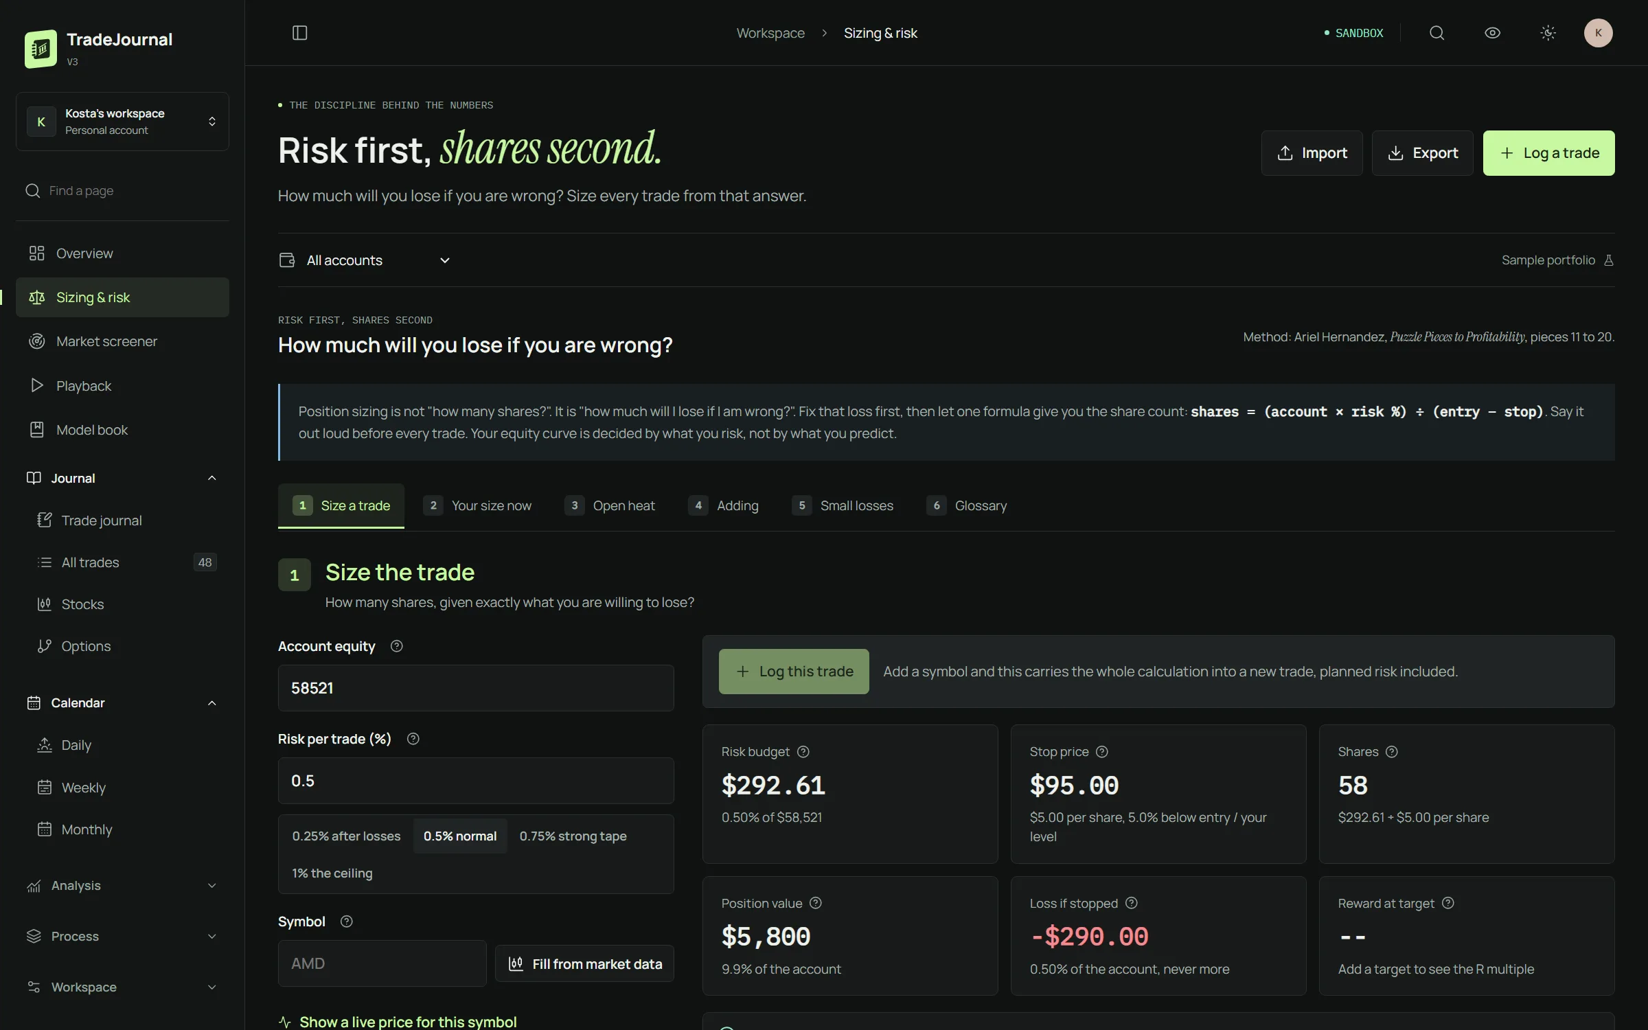Screen dimensions: 1648x1030
Task: Open the K user avatar menu
Action: click(1598, 33)
